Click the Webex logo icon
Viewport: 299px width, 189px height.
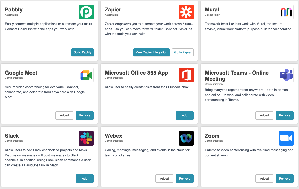tap(186, 138)
